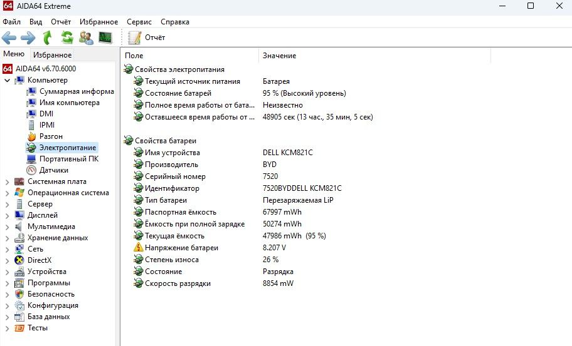The image size is (572, 346).
Task: Click the Отчёт report notepad icon
Action: pyautogui.click(x=135, y=38)
